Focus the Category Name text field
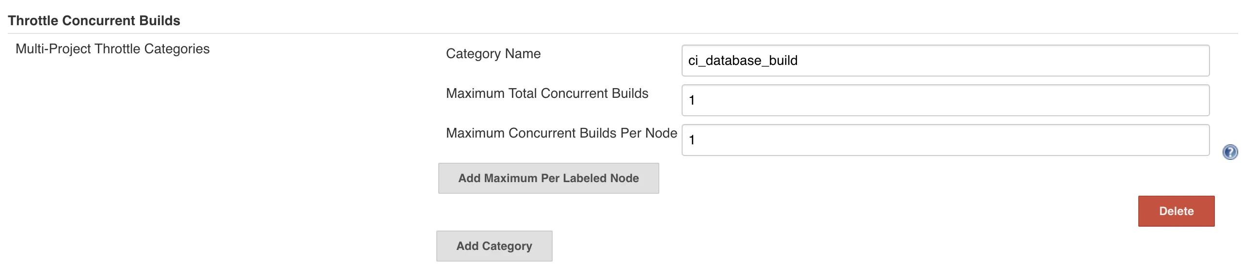The image size is (1243, 279). pos(945,61)
